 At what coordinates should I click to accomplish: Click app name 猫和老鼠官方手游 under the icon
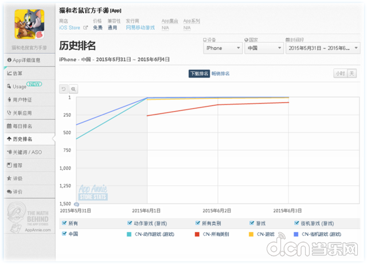[29, 48]
